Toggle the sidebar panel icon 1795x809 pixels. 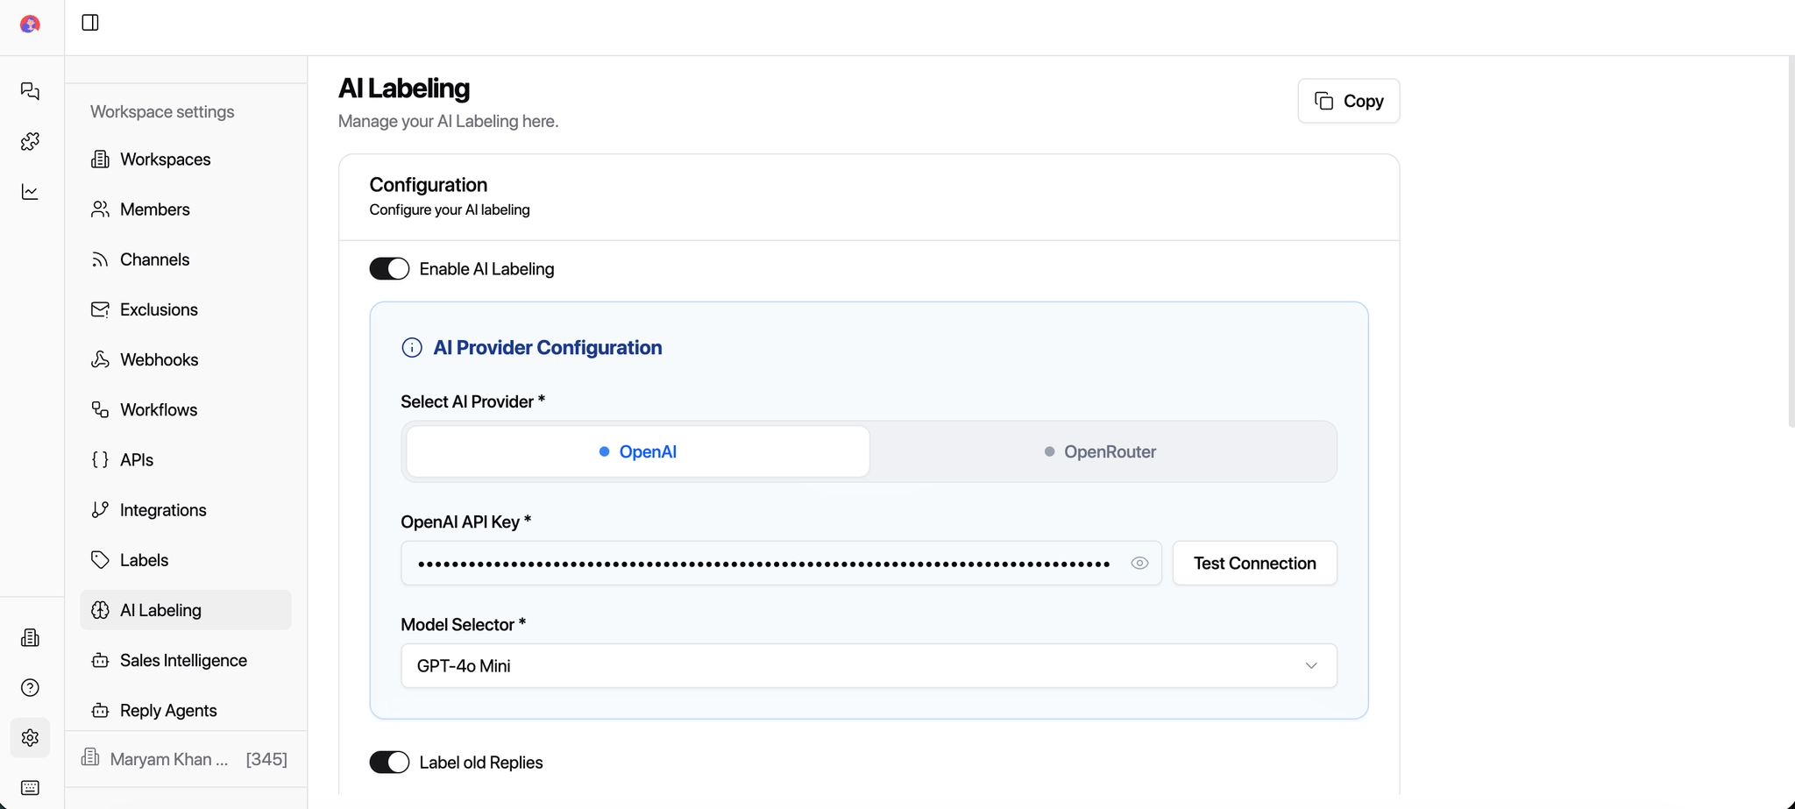(x=90, y=23)
